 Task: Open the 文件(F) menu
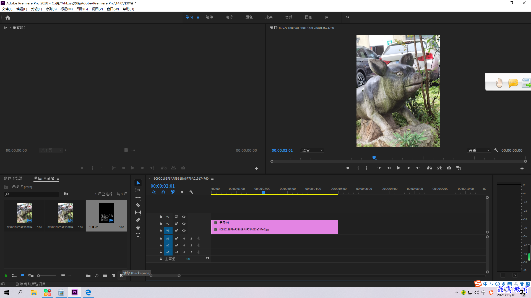pos(7,9)
